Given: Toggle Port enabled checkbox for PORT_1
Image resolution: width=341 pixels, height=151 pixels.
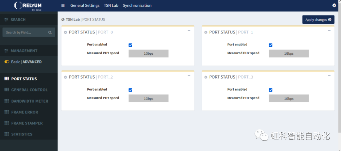Looking at the screenshot, I should [271, 45].
